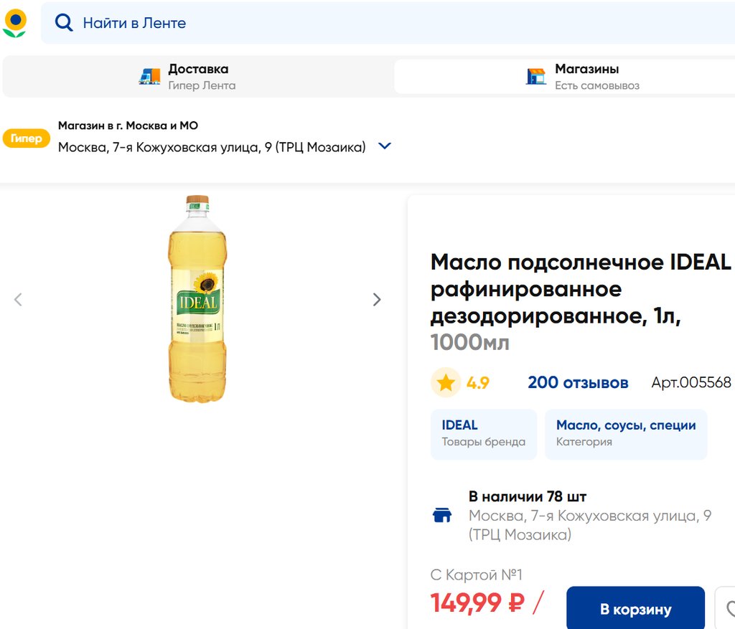Image resolution: width=735 pixels, height=629 pixels.
Task: Switch to the Доставка tab
Action: (197, 77)
